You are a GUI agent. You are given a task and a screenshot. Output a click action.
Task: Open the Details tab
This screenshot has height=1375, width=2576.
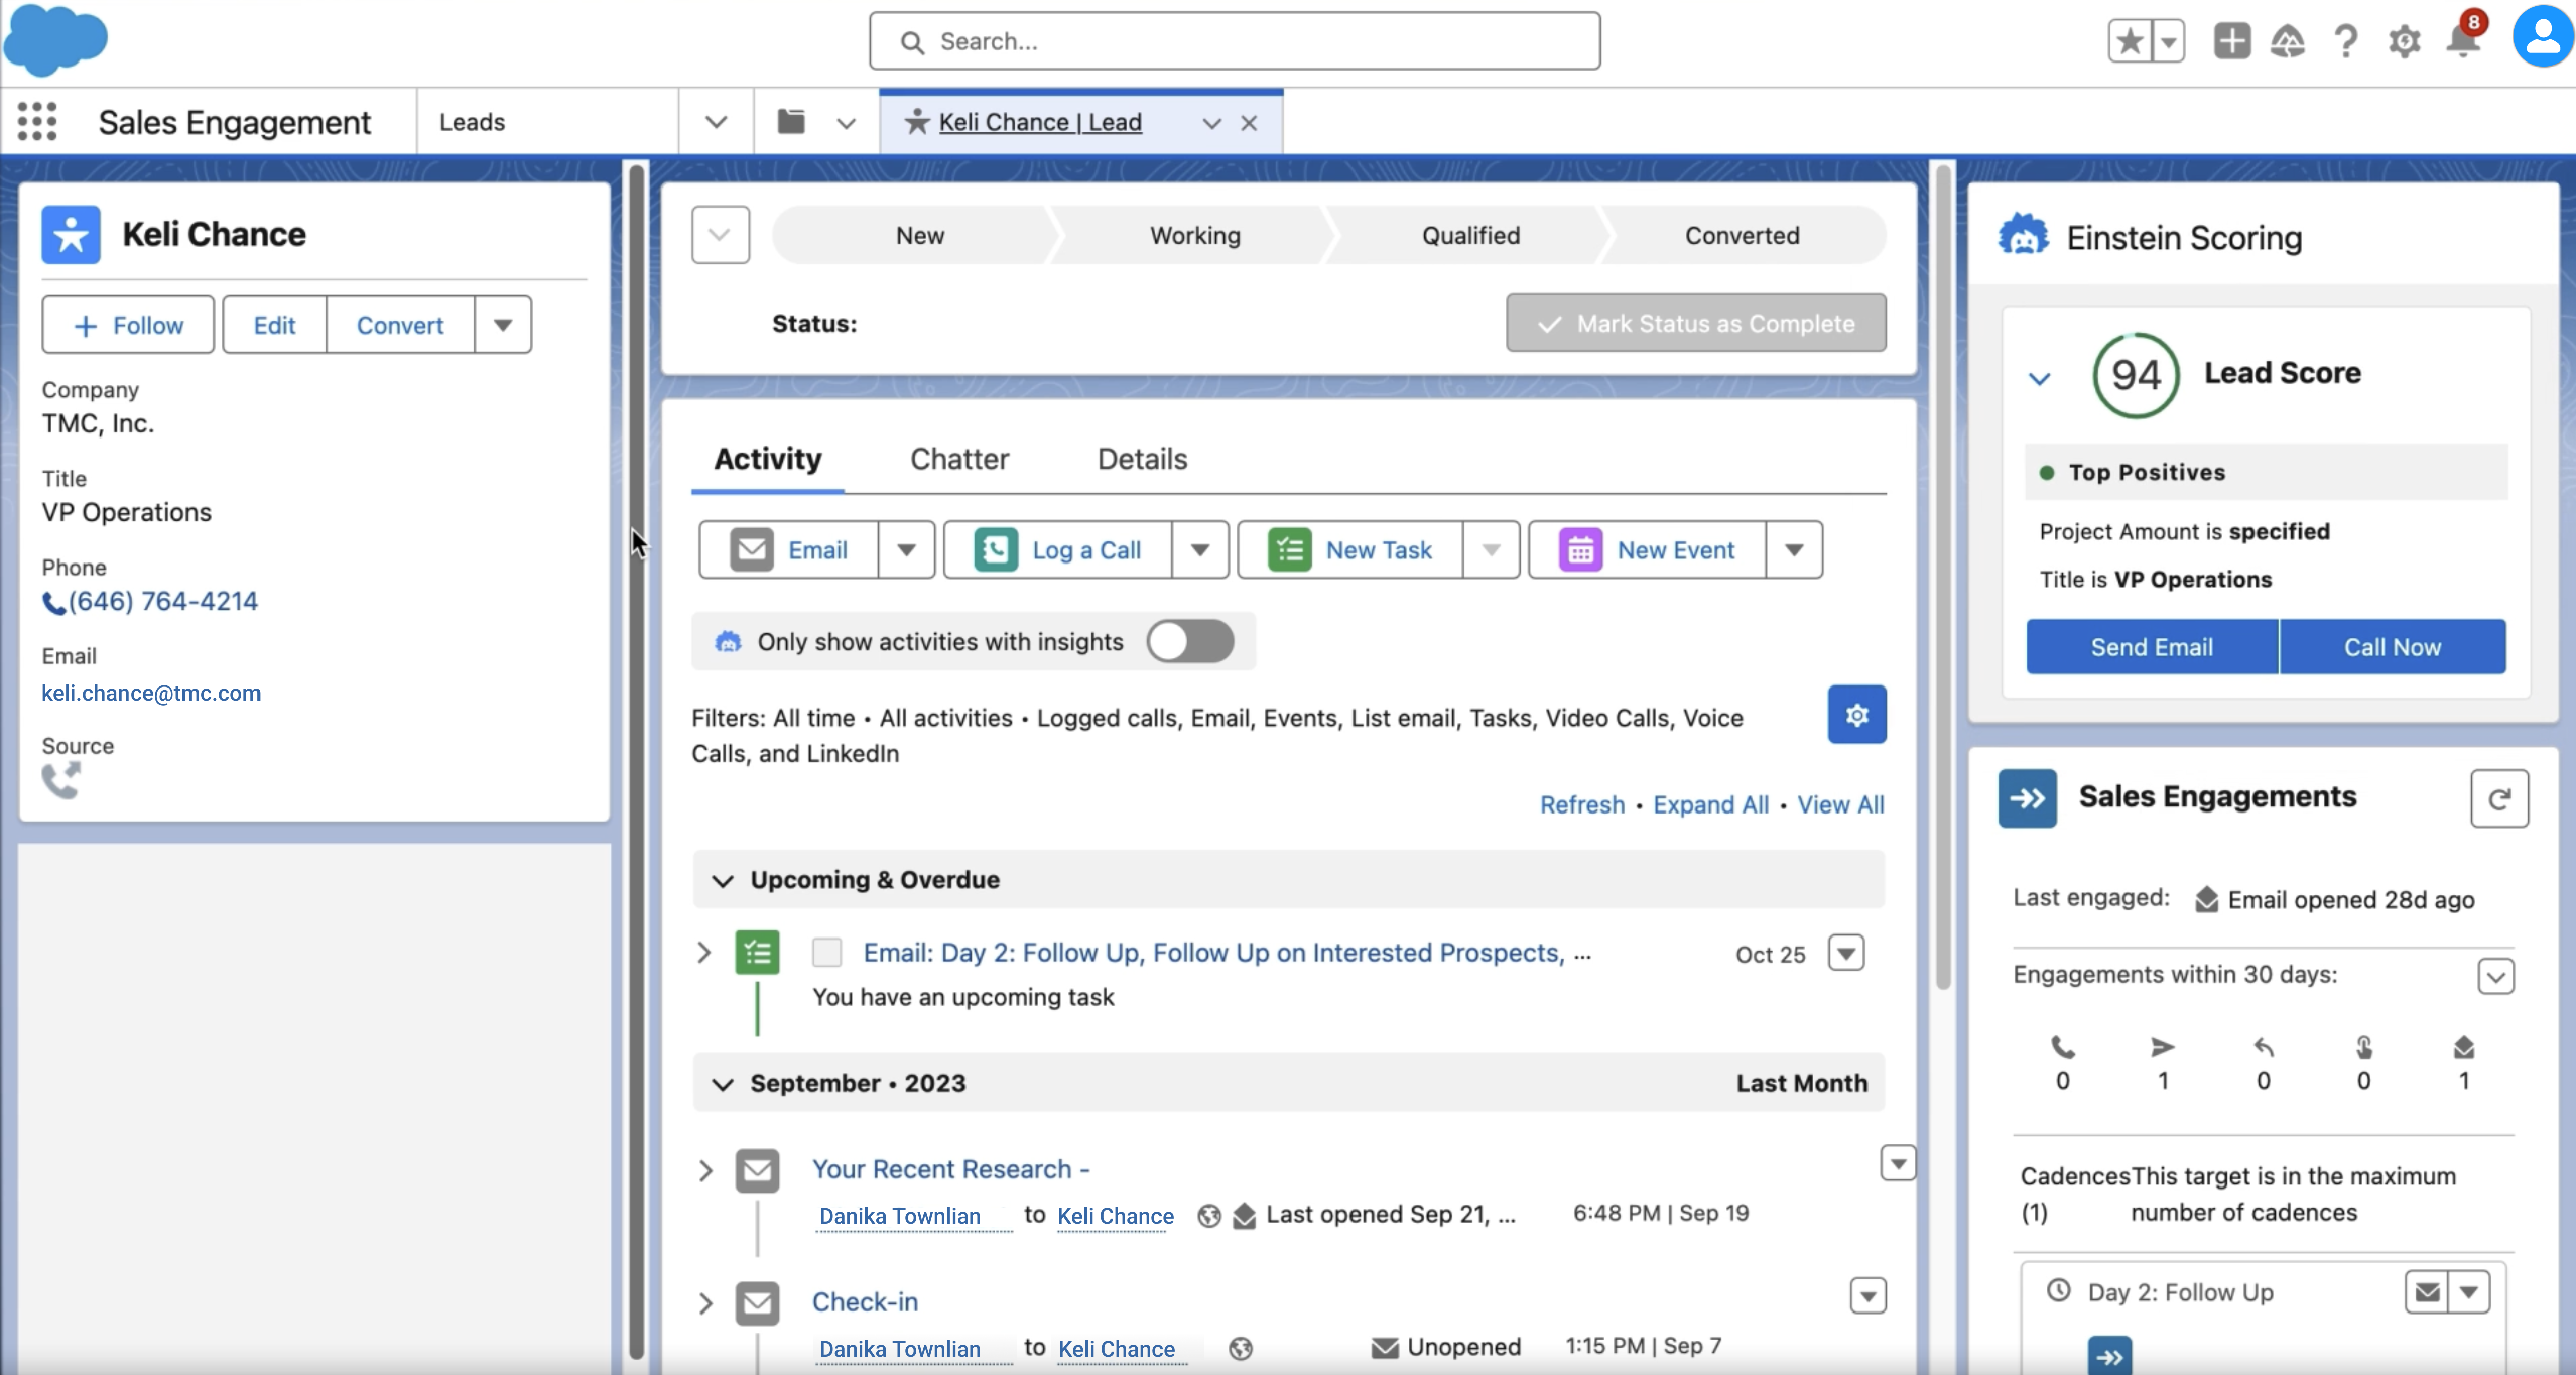pos(1142,459)
